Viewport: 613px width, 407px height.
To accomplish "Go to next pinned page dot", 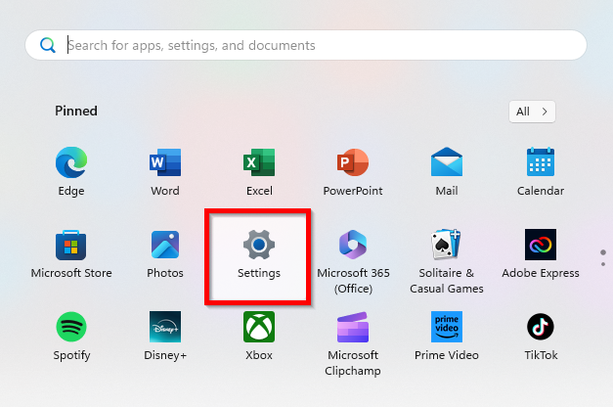I will [x=603, y=264].
